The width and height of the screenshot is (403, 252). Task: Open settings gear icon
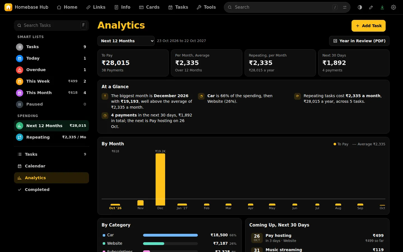click(393, 7)
